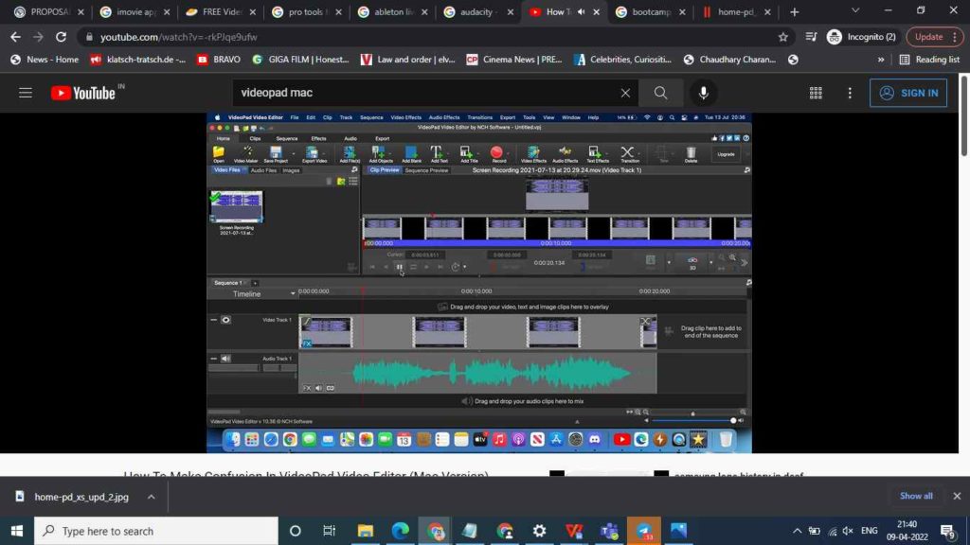Screen dimensions: 970x545
Task: Adjust the timeline zoom slider
Action: click(692, 413)
